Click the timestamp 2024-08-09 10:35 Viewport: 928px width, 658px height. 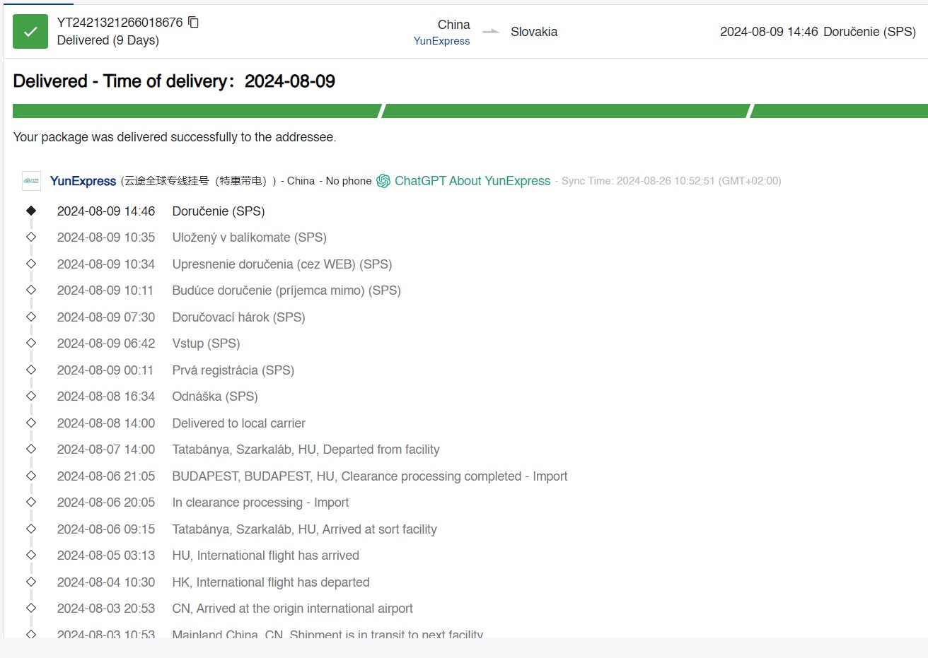106,237
